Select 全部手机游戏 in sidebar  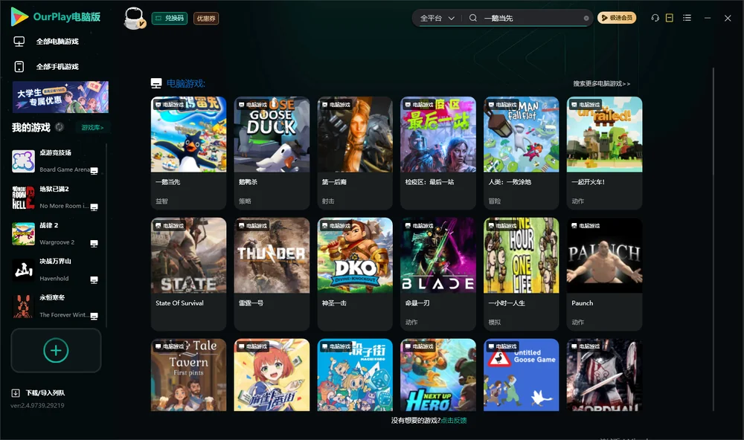57,67
